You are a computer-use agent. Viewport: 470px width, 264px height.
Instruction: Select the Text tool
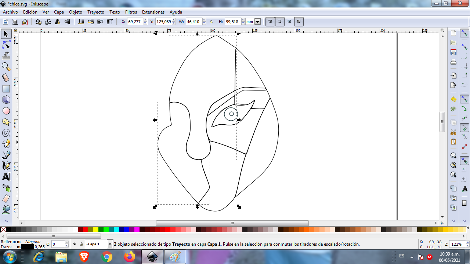[6, 177]
